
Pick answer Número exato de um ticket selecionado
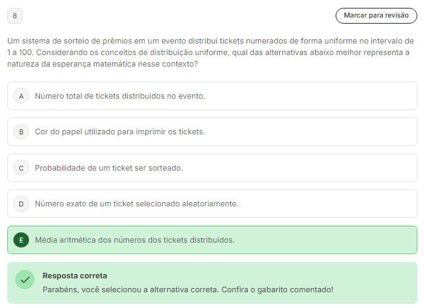(x=136, y=204)
